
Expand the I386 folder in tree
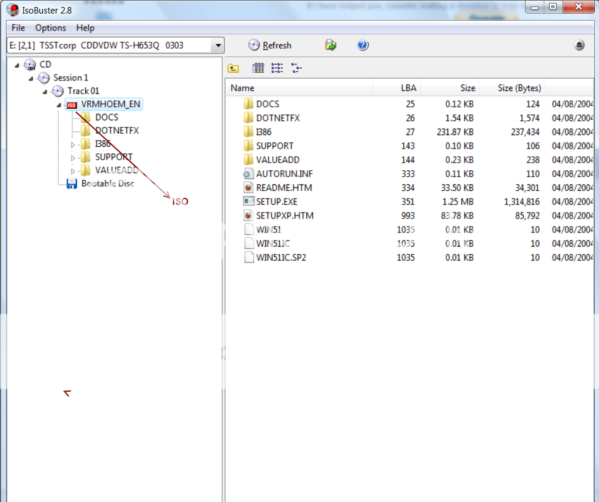[73, 144]
